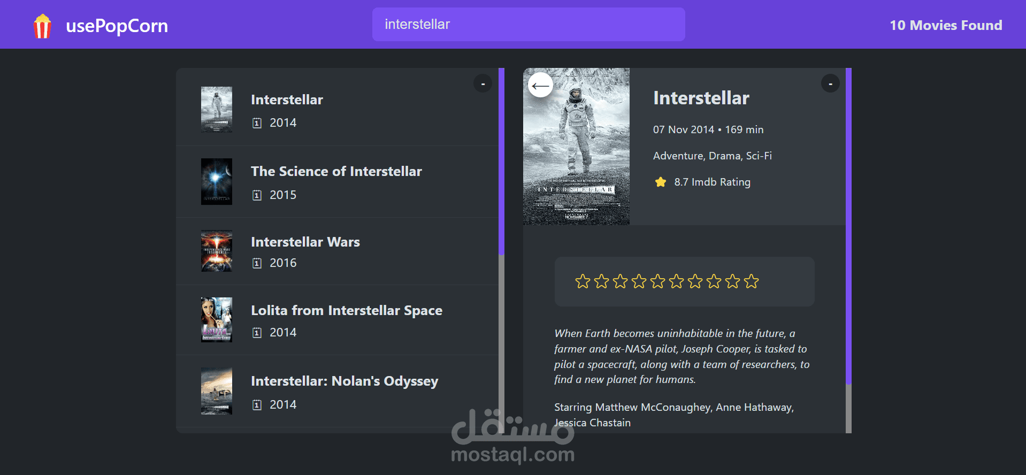Viewport: 1026px width, 475px height.
Task: Click the 8.7 Imdb Rating text
Action: coord(712,182)
